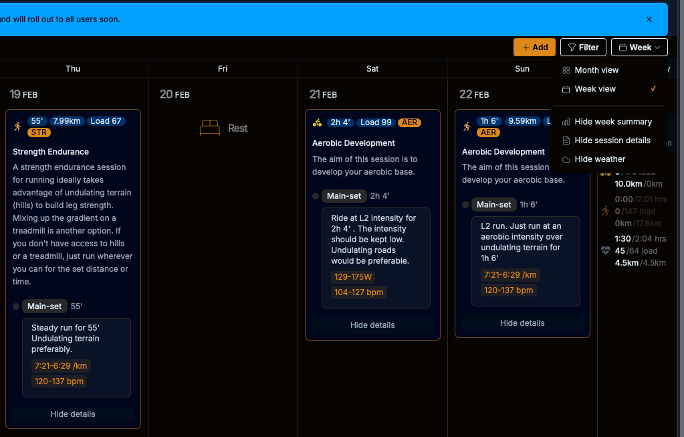Viewport: 684px width, 437px height.
Task: Toggle Hide session details option
Action: point(612,141)
